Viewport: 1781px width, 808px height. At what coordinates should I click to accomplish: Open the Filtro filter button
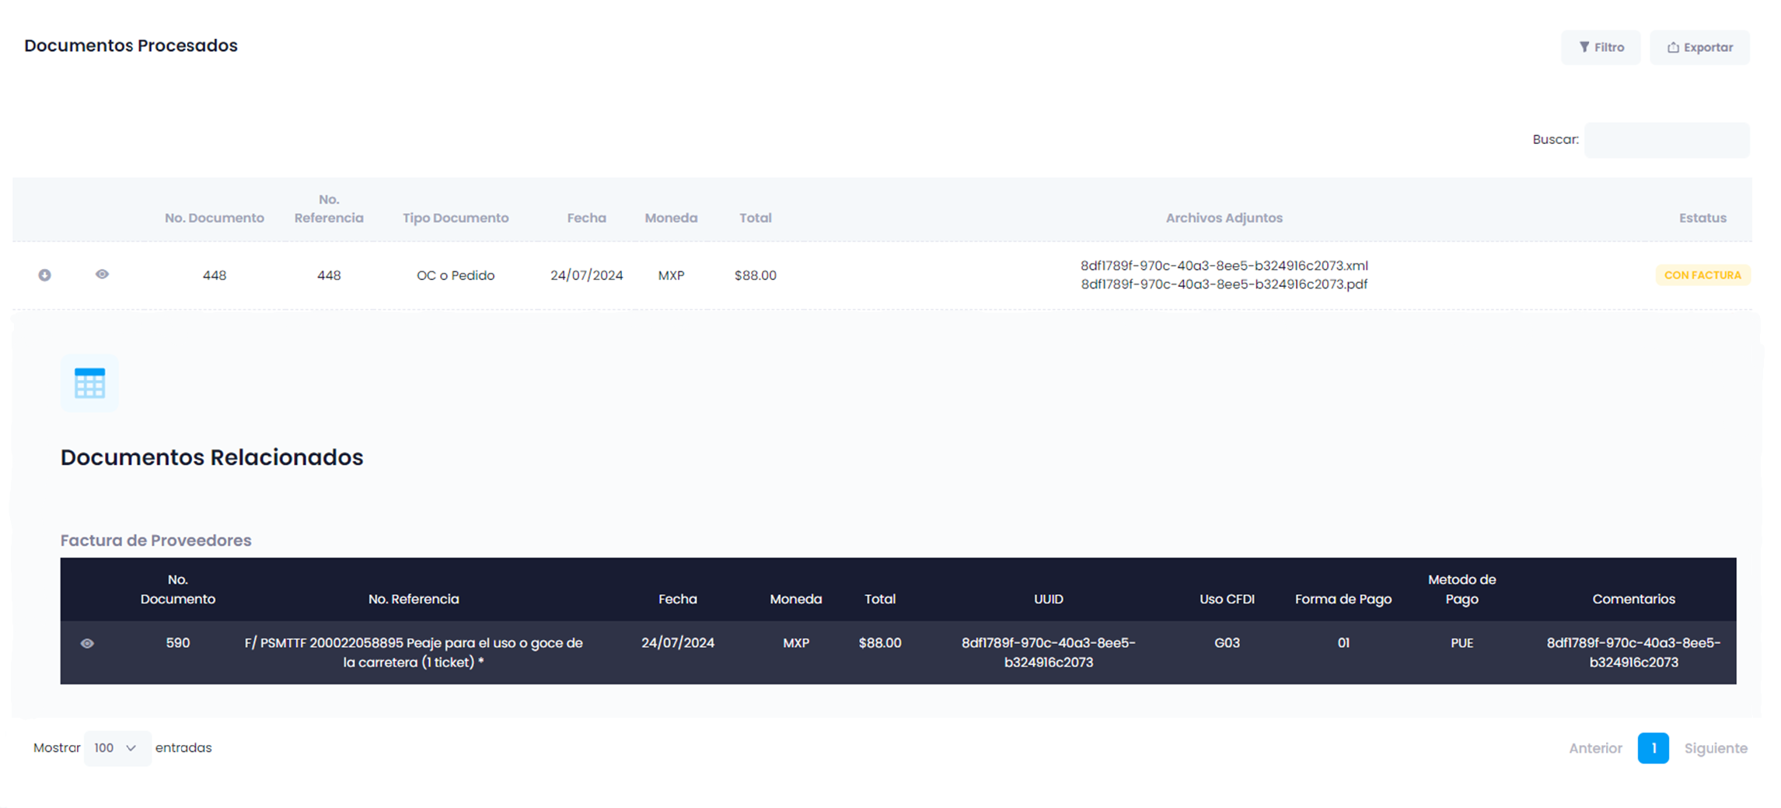coord(1601,47)
